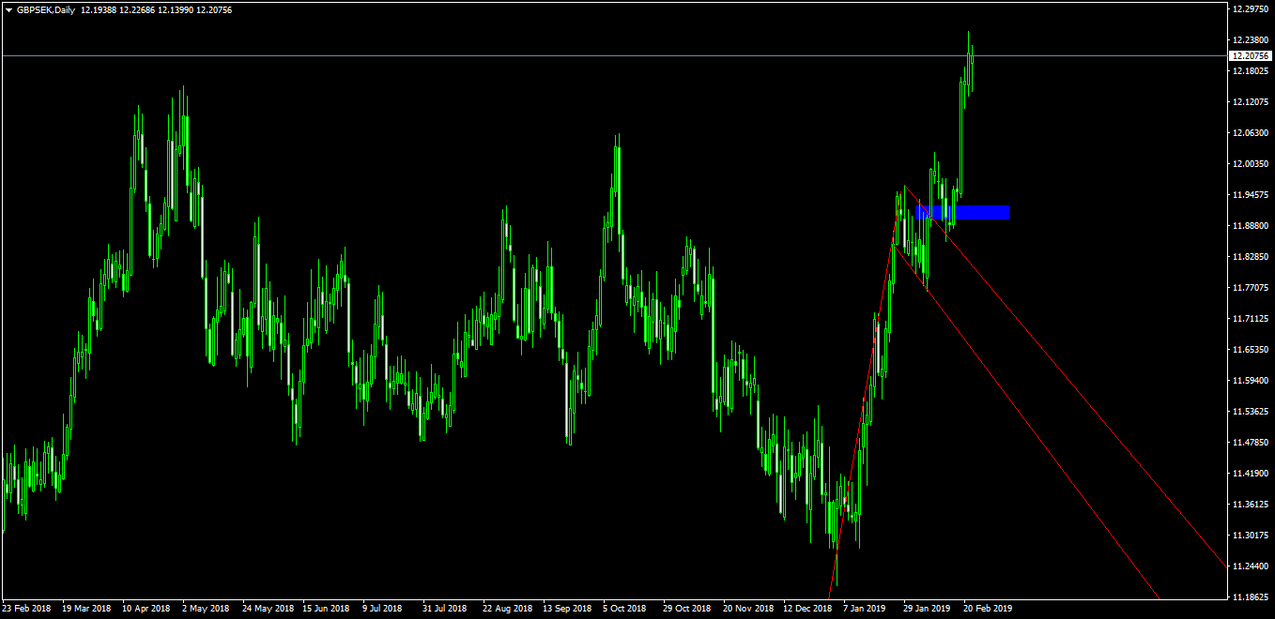Click the 19 Mar 2018 date label
Viewport: 1275px width, 619px height.
(87, 608)
